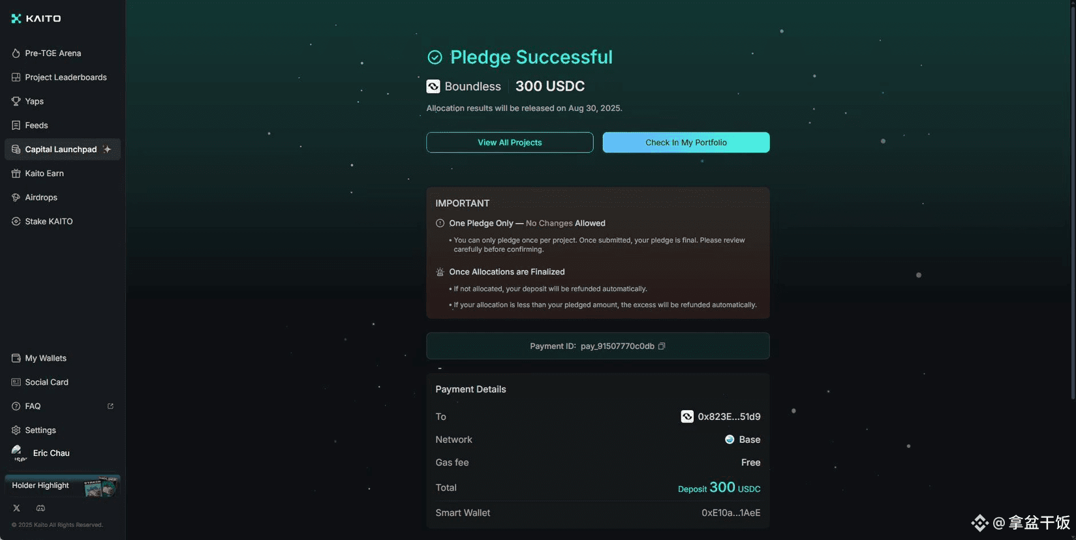Click the Boundless project logo icon
This screenshot has height=540, width=1076.
click(x=433, y=86)
